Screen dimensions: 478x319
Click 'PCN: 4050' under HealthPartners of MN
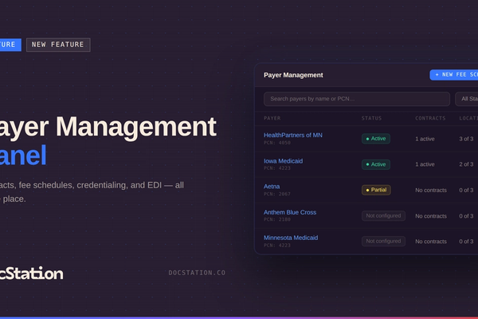click(x=277, y=143)
